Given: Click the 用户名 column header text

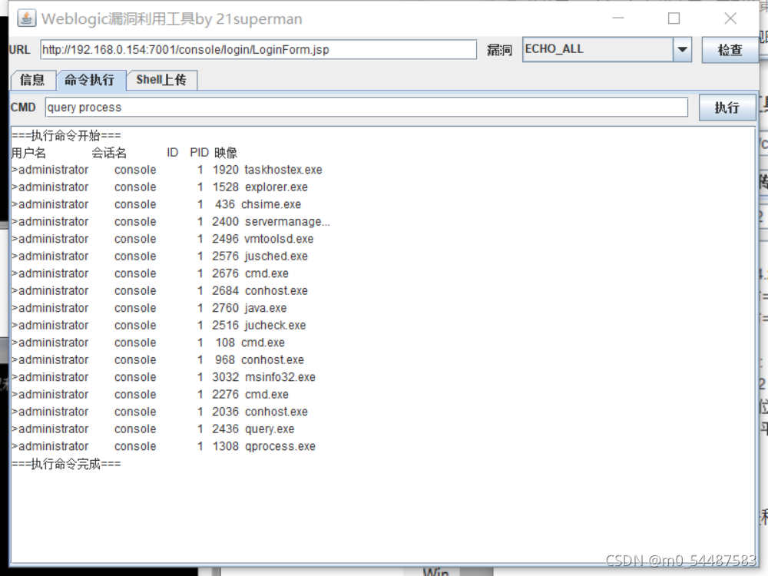Looking at the screenshot, I should 29,153.
